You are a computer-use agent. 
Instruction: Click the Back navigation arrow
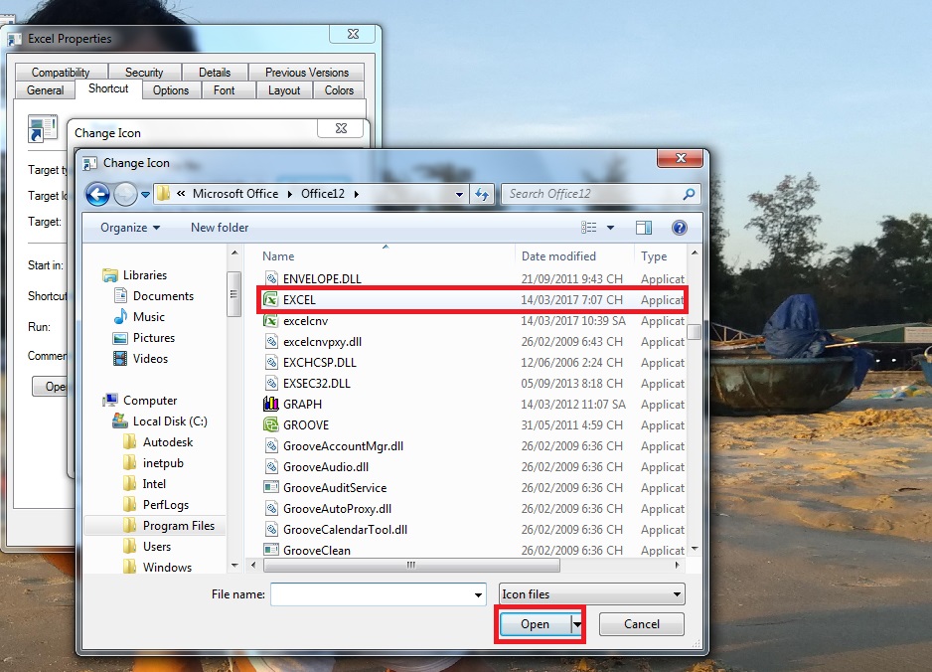pos(98,194)
